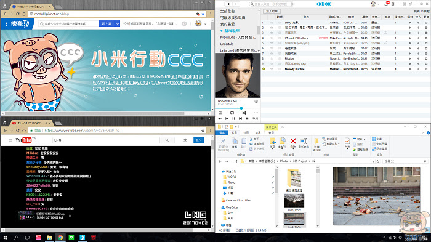Select Undertale playlist in KKBOX sidebar
Image resolution: width=431 pixels, height=242 pixels.
click(227, 44)
